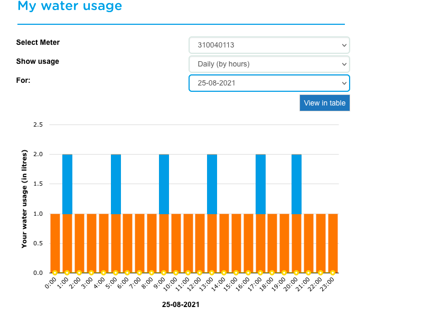Click the orange bar at 0:00
Image resolution: width=441 pixels, height=316 pixels.
[x=55, y=243]
